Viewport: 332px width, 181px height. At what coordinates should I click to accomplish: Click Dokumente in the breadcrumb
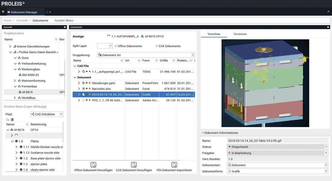coord(40,20)
